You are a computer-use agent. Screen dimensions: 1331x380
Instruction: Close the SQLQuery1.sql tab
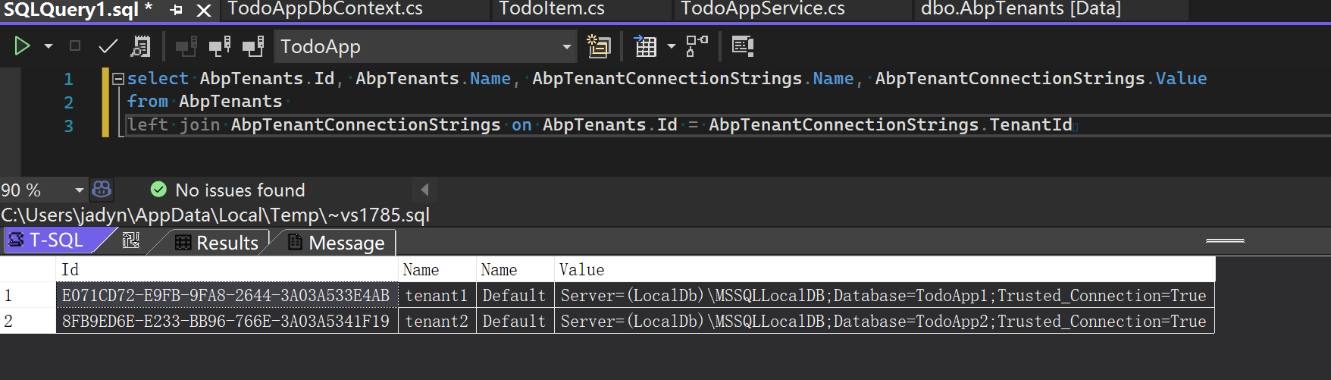pos(203,11)
